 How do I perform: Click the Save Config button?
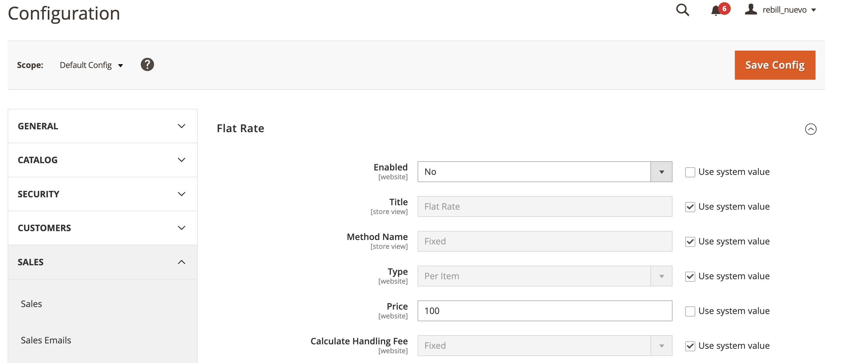[774, 65]
